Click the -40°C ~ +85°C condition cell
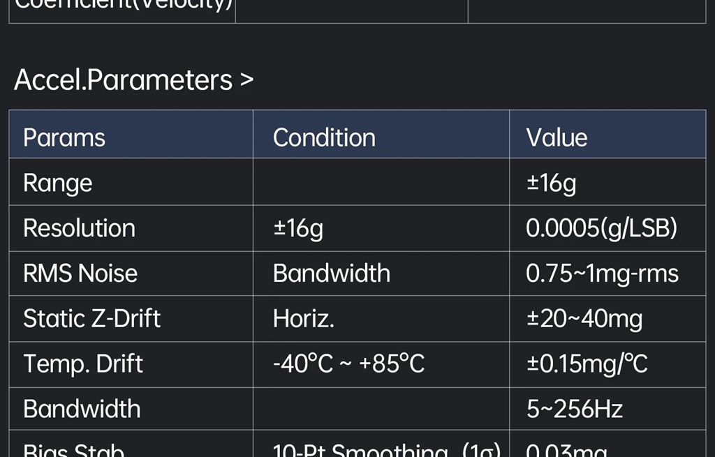Viewport: 715px width, 457px height. (348, 364)
